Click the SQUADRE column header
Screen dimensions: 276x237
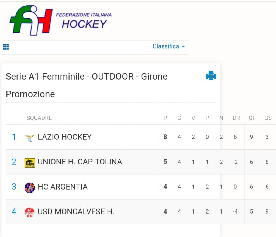pos(39,118)
